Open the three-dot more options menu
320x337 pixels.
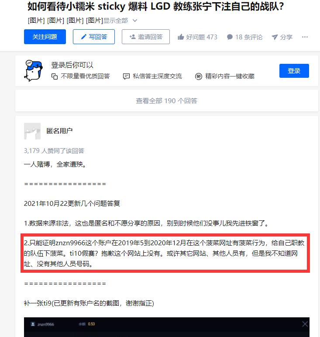[305, 37]
